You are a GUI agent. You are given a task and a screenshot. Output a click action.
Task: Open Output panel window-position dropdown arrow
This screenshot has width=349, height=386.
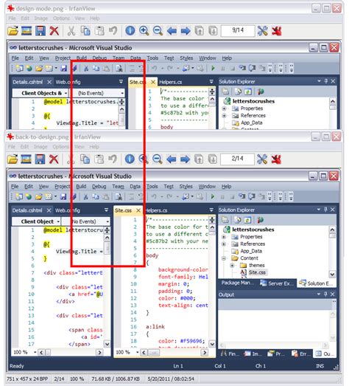click(319, 294)
